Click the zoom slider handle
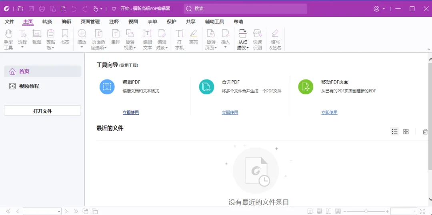The image size is (432, 215). [x=366, y=211]
